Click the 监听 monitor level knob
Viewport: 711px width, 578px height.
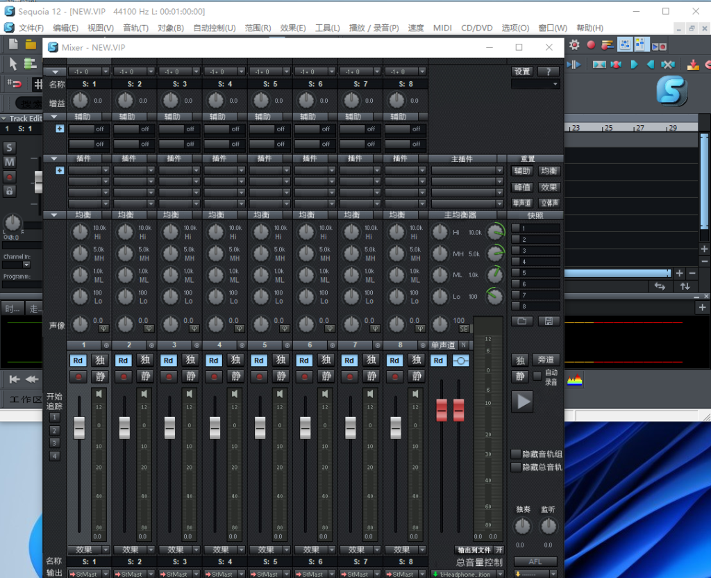click(x=549, y=527)
